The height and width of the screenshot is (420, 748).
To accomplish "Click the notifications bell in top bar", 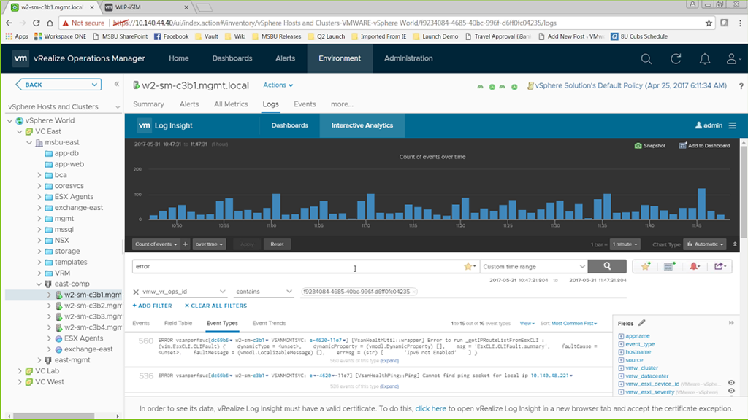I will tap(705, 59).
